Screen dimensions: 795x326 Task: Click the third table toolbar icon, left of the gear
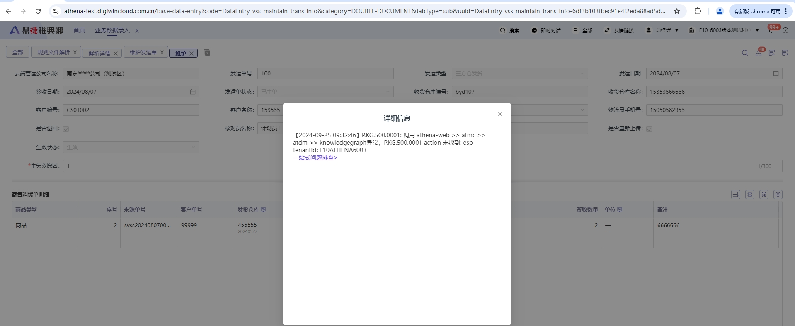pos(764,195)
